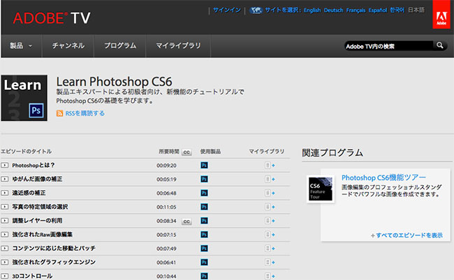Add 強化されたグラフィックエンジン to My Library
The height and width of the screenshot is (280, 454).
click(x=270, y=262)
